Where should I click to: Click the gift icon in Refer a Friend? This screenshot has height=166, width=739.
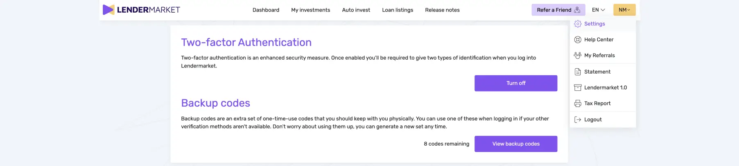coord(577,10)
